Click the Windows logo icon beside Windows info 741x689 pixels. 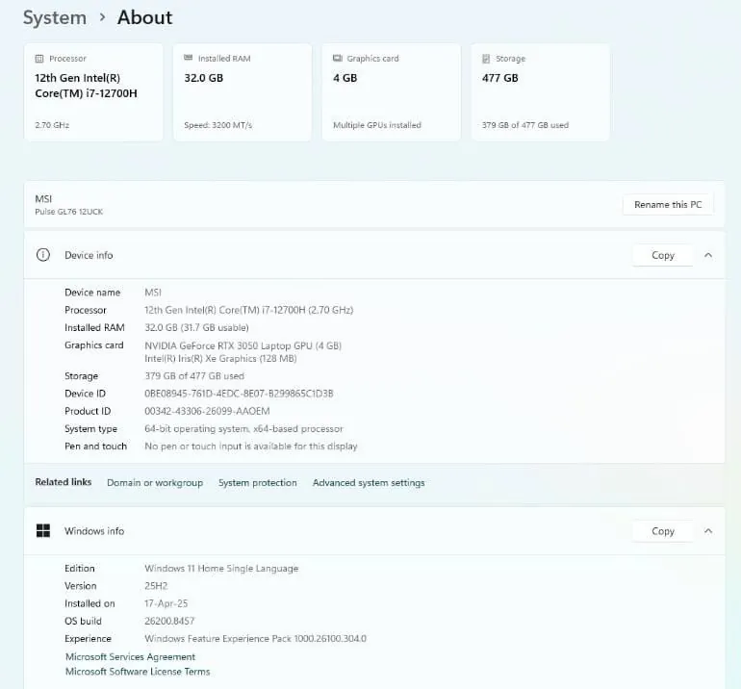coord(43,530)
